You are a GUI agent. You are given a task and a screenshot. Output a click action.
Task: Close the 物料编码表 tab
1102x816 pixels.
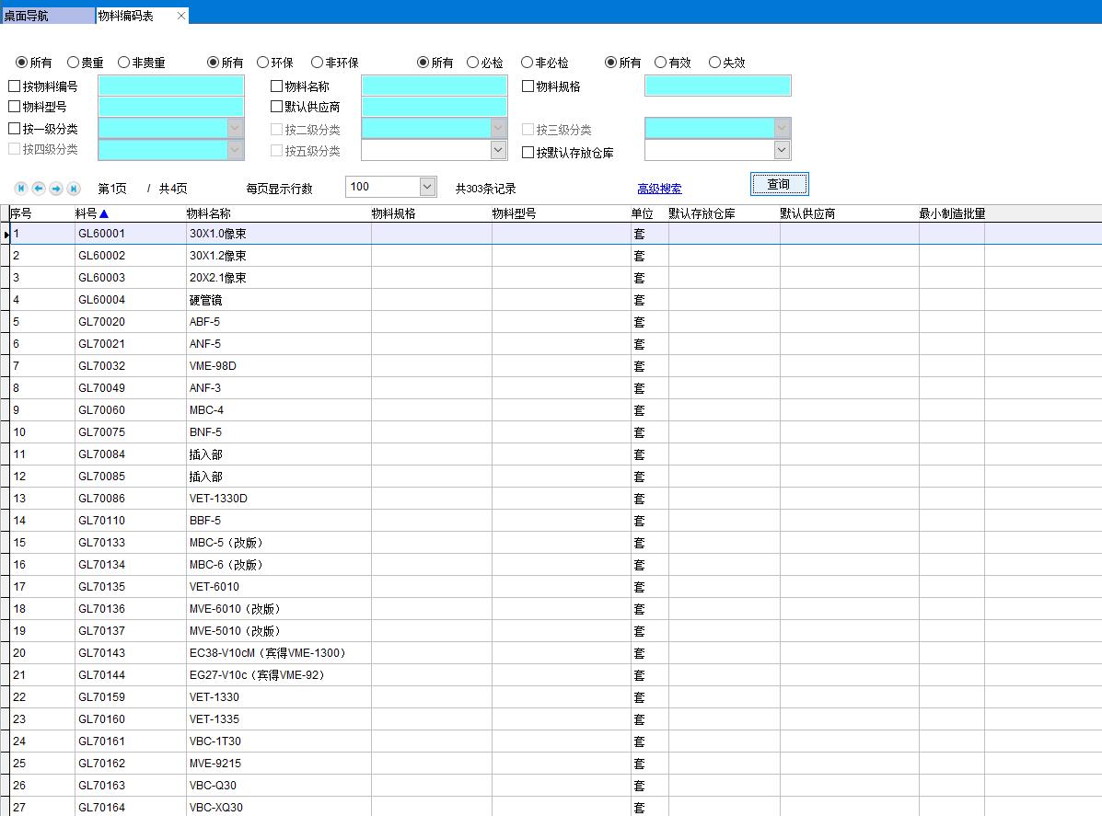coord(181,16)
